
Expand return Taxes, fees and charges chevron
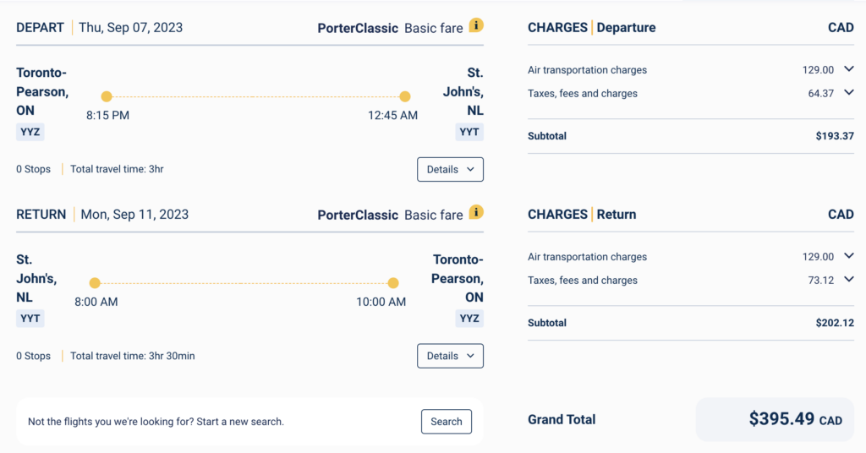click(x=849, y=280)
